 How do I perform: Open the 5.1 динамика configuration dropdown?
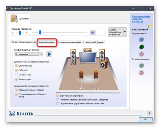pos(29,54)
